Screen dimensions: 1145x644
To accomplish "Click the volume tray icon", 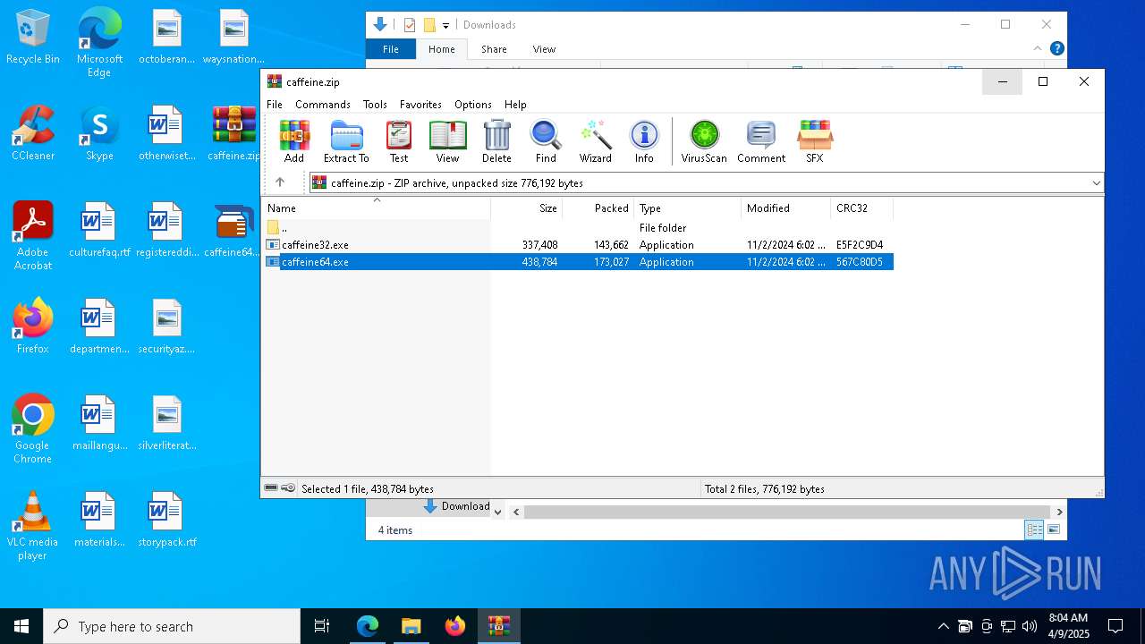I will (x=1030, y=626).
